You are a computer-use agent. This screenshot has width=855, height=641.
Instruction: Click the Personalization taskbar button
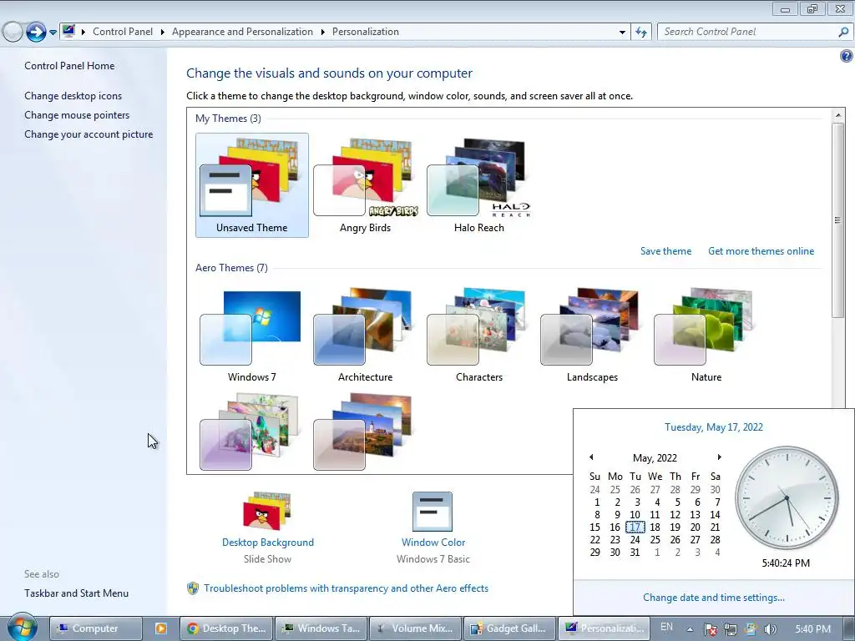tap(605, 628)
